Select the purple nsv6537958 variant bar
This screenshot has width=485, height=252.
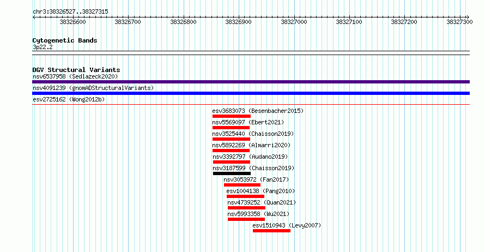point(251,82)
